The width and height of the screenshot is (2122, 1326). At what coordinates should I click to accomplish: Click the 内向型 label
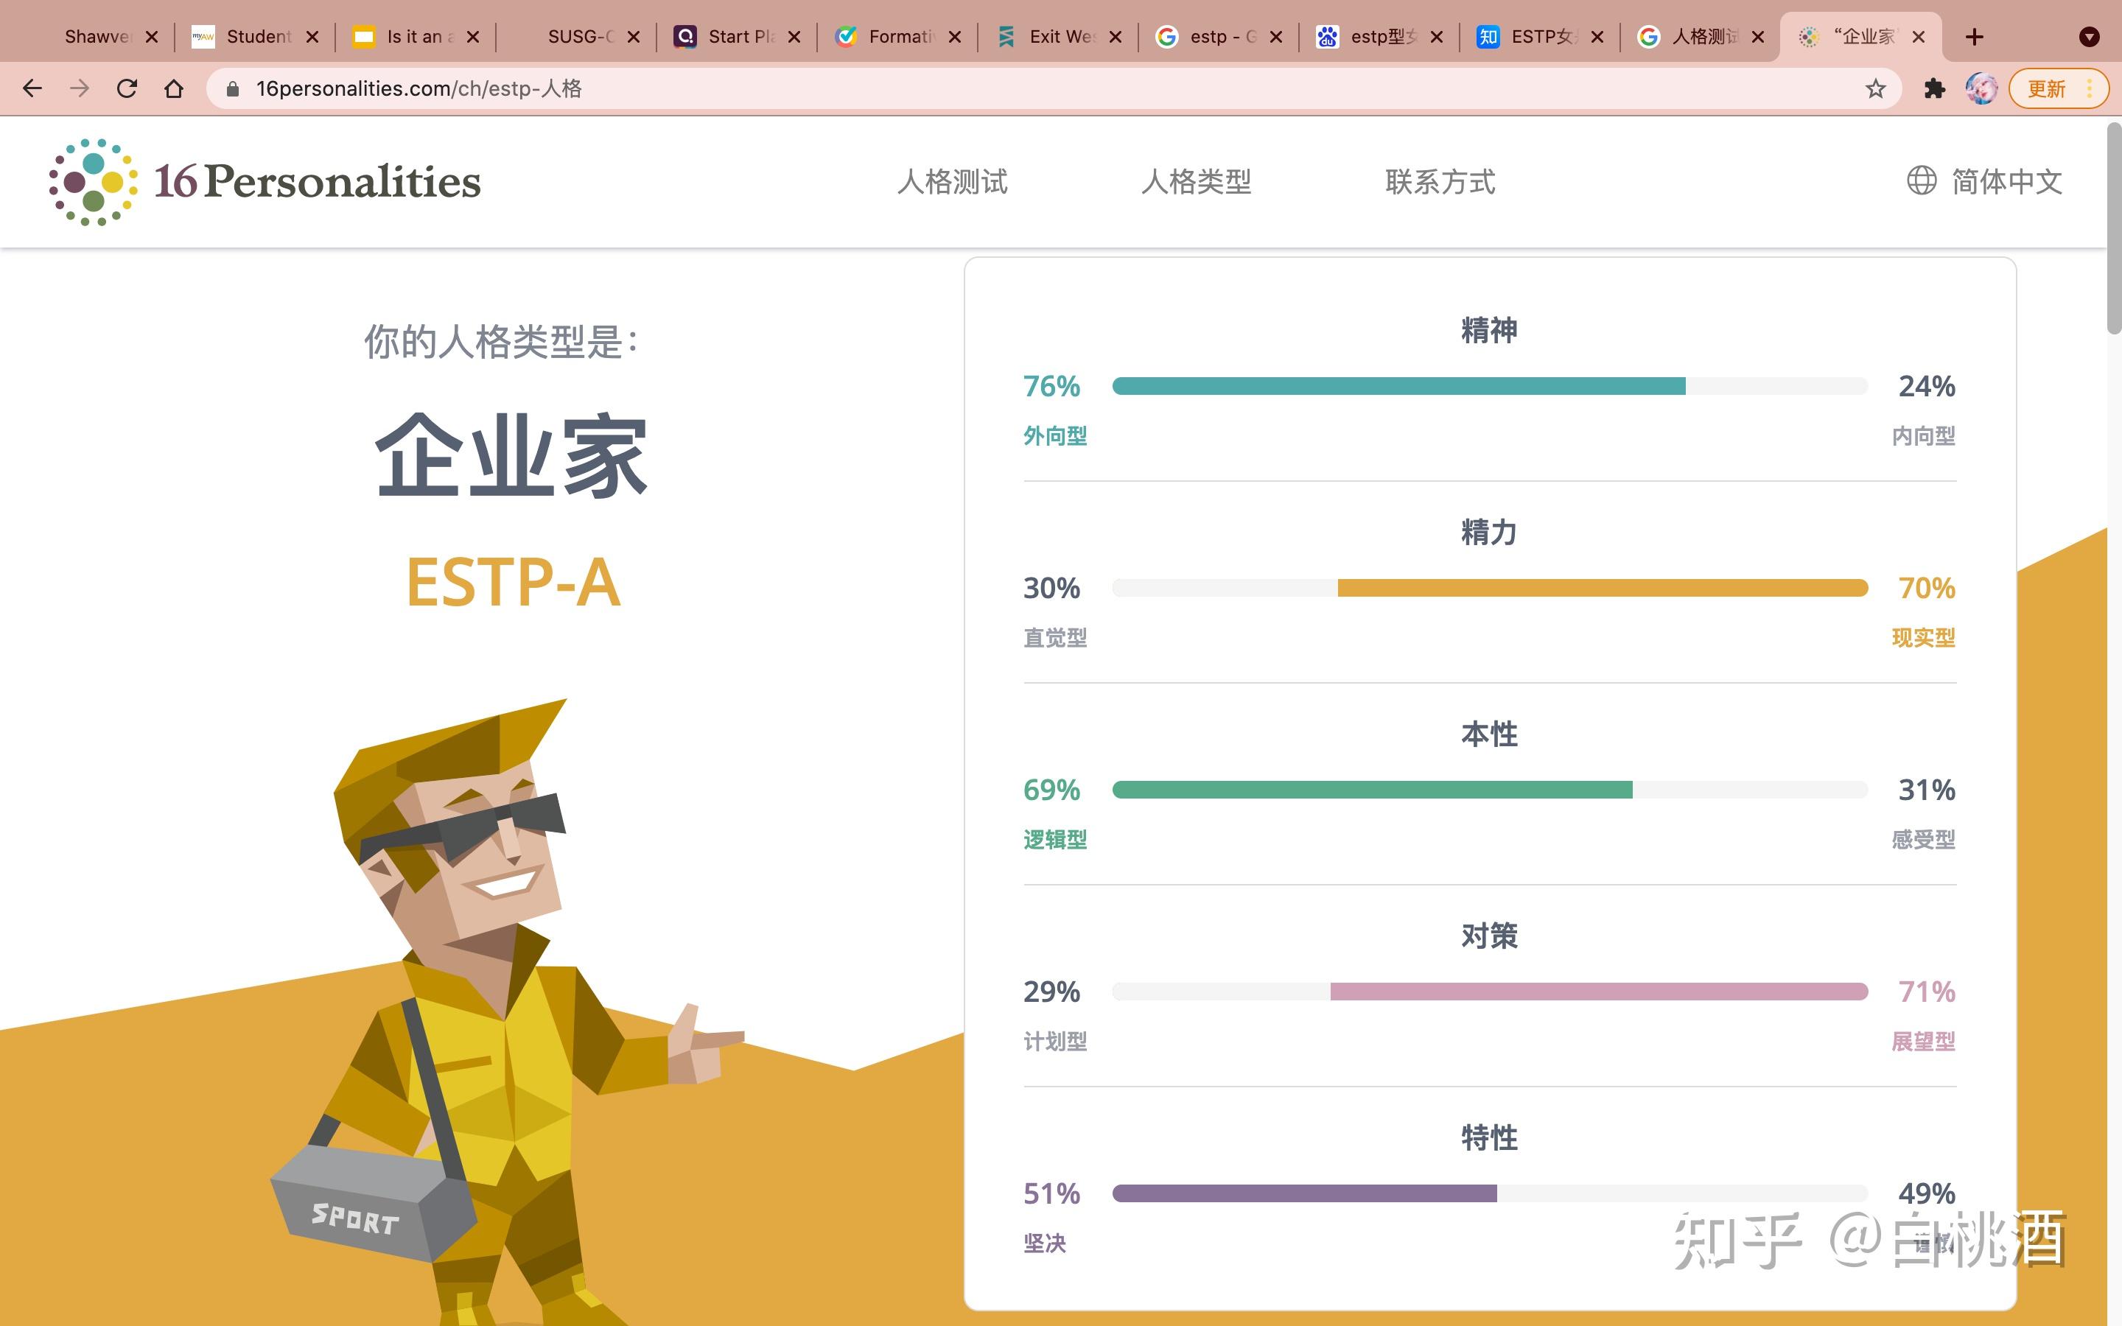click(x=1923, y=436)
